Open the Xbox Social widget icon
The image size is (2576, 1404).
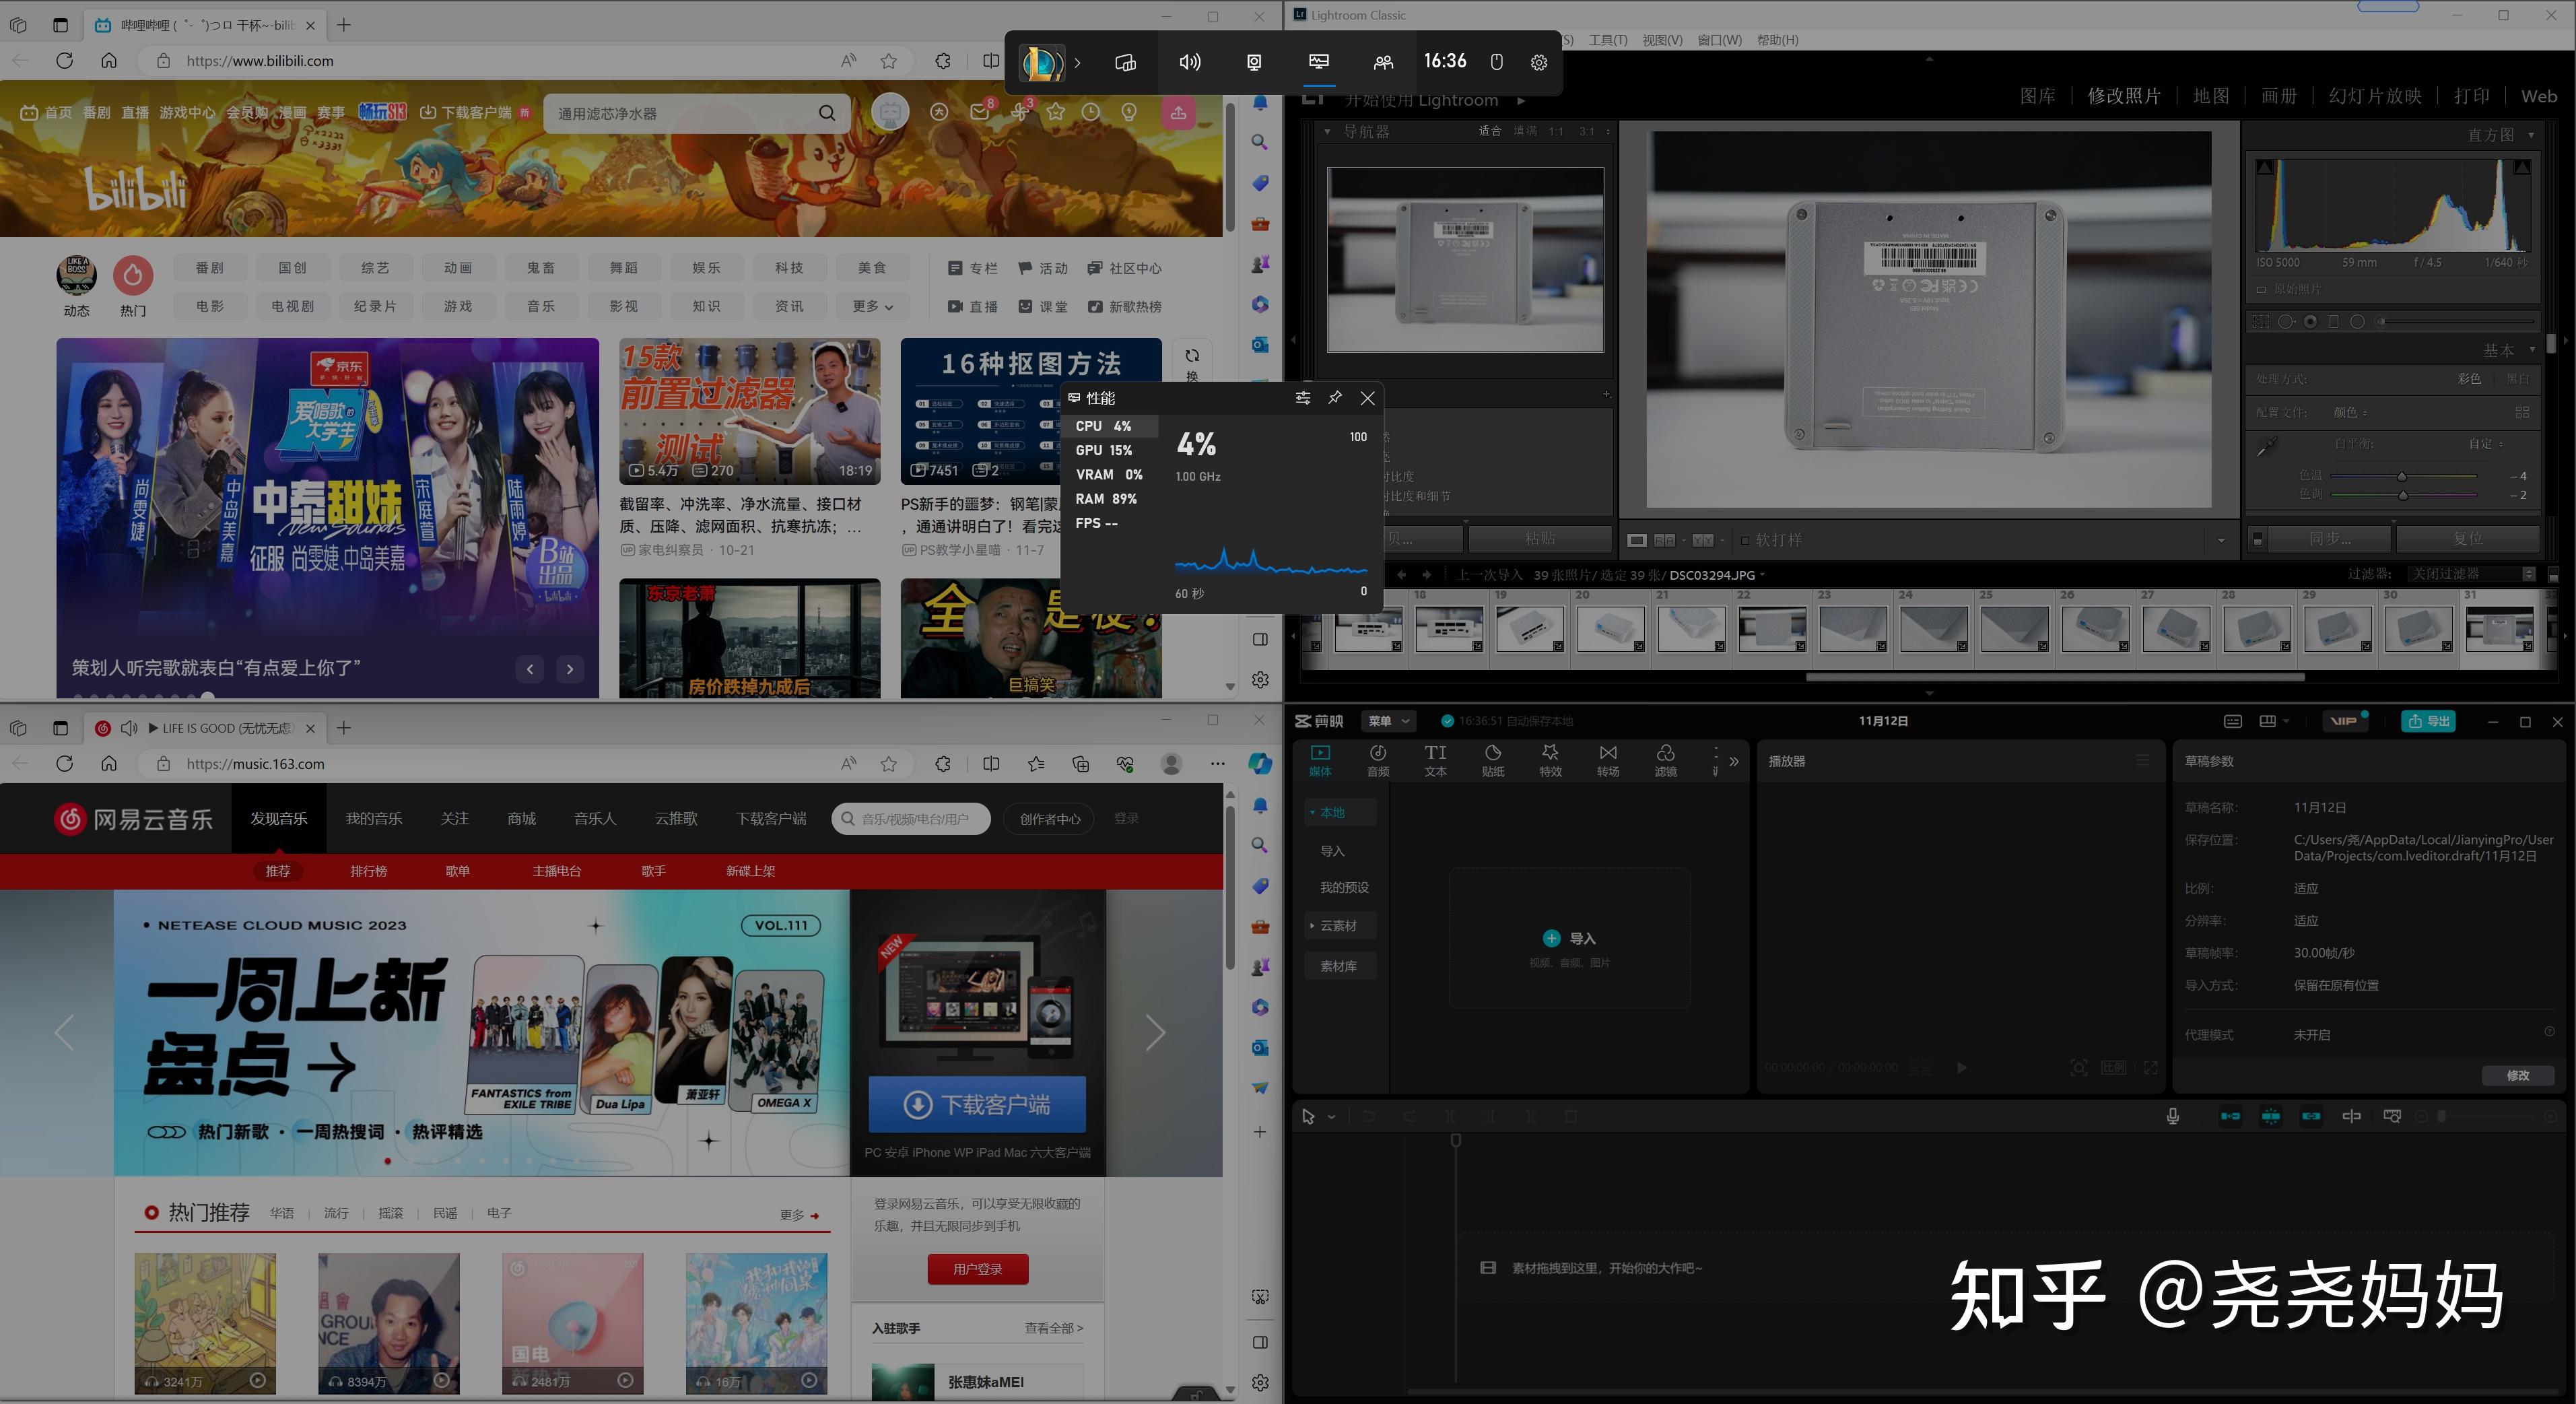click(1383, 62)
